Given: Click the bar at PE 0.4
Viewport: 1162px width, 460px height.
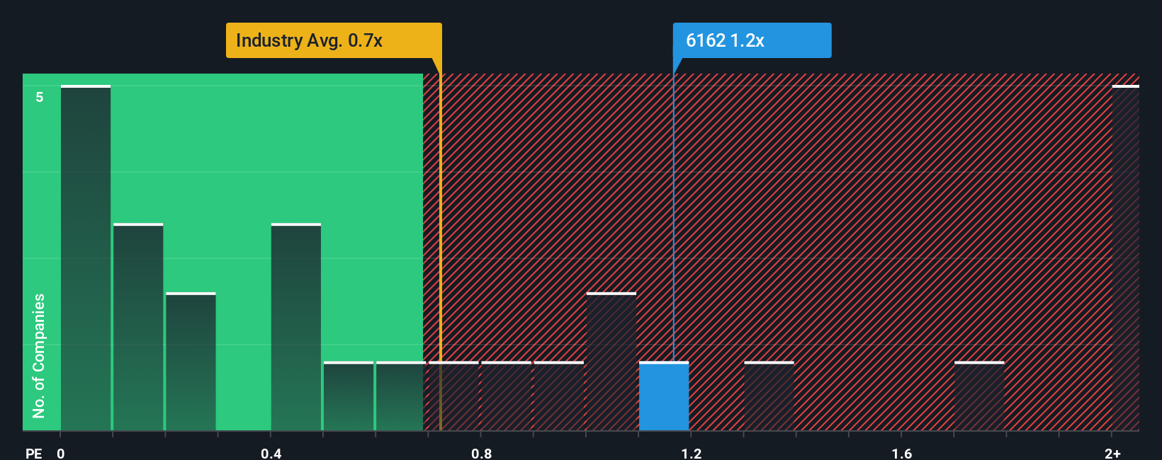Looking at the screenshot, I should pyautogui.click(x=296, y=327).
